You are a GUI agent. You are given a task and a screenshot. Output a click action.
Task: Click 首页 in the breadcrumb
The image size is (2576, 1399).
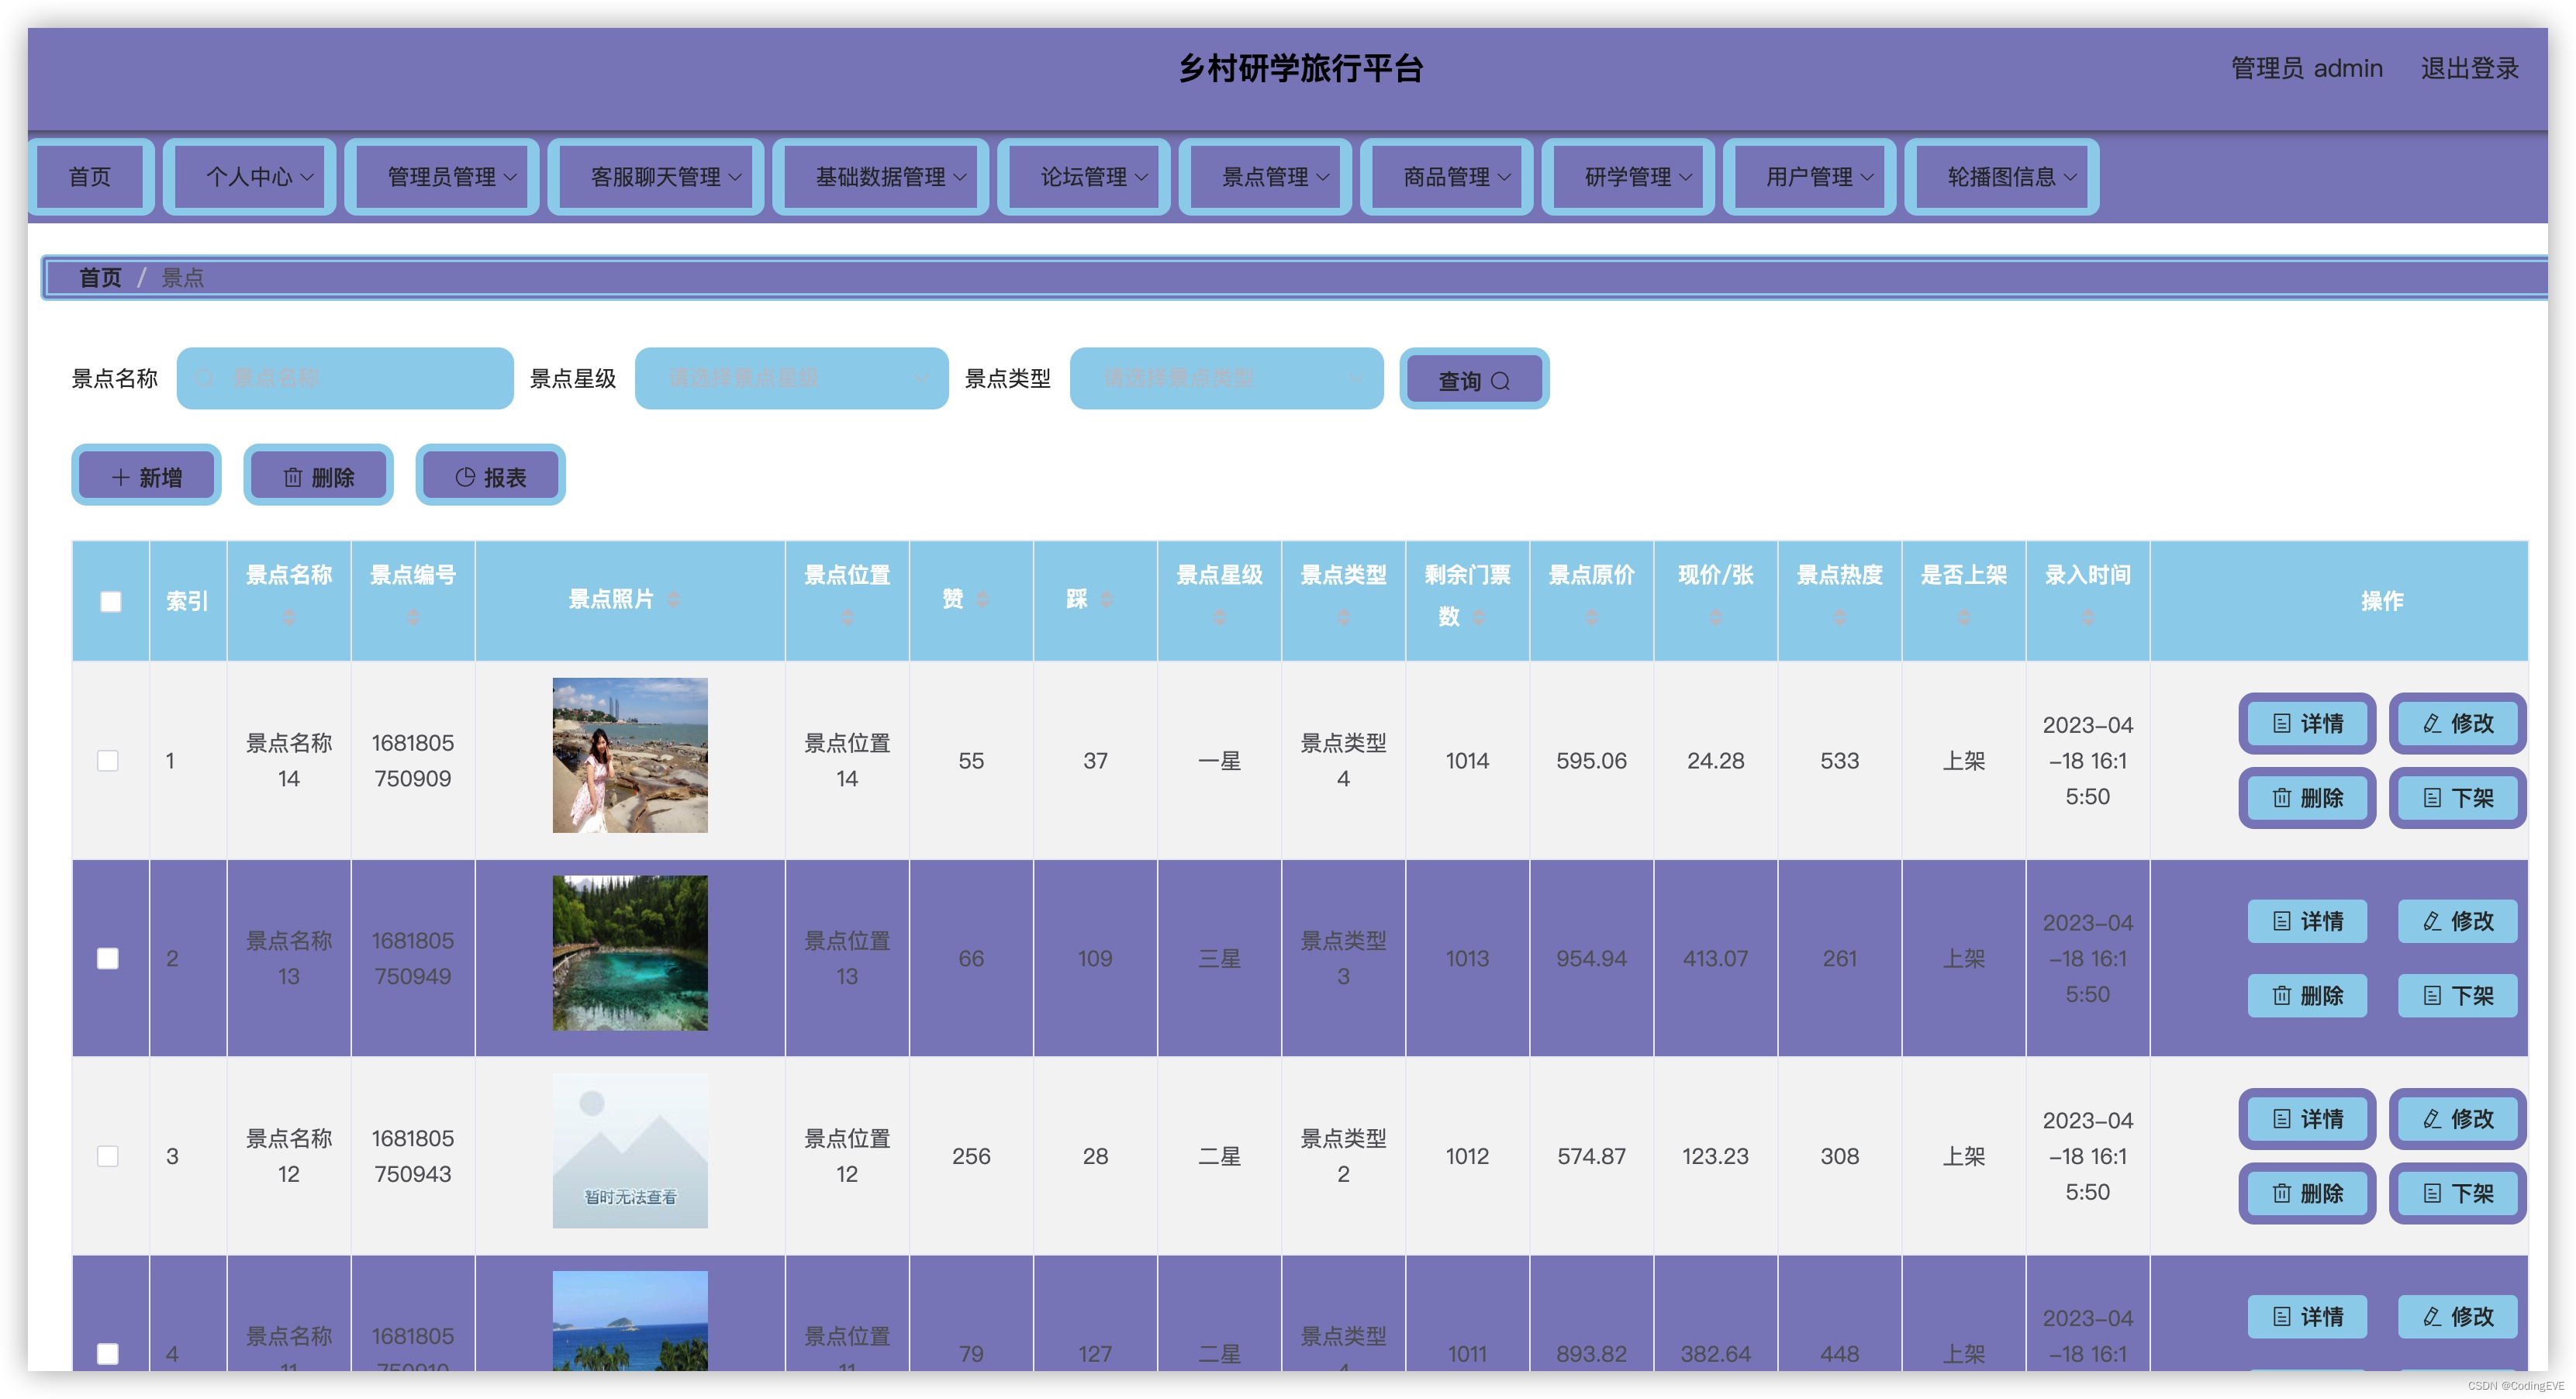(100, 278)
